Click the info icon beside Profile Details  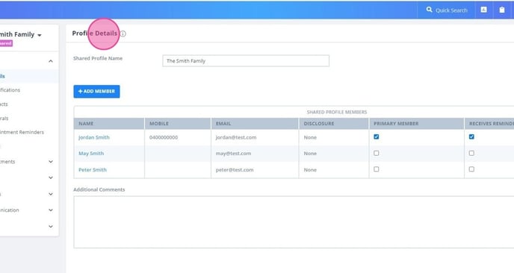pos(123,34)
